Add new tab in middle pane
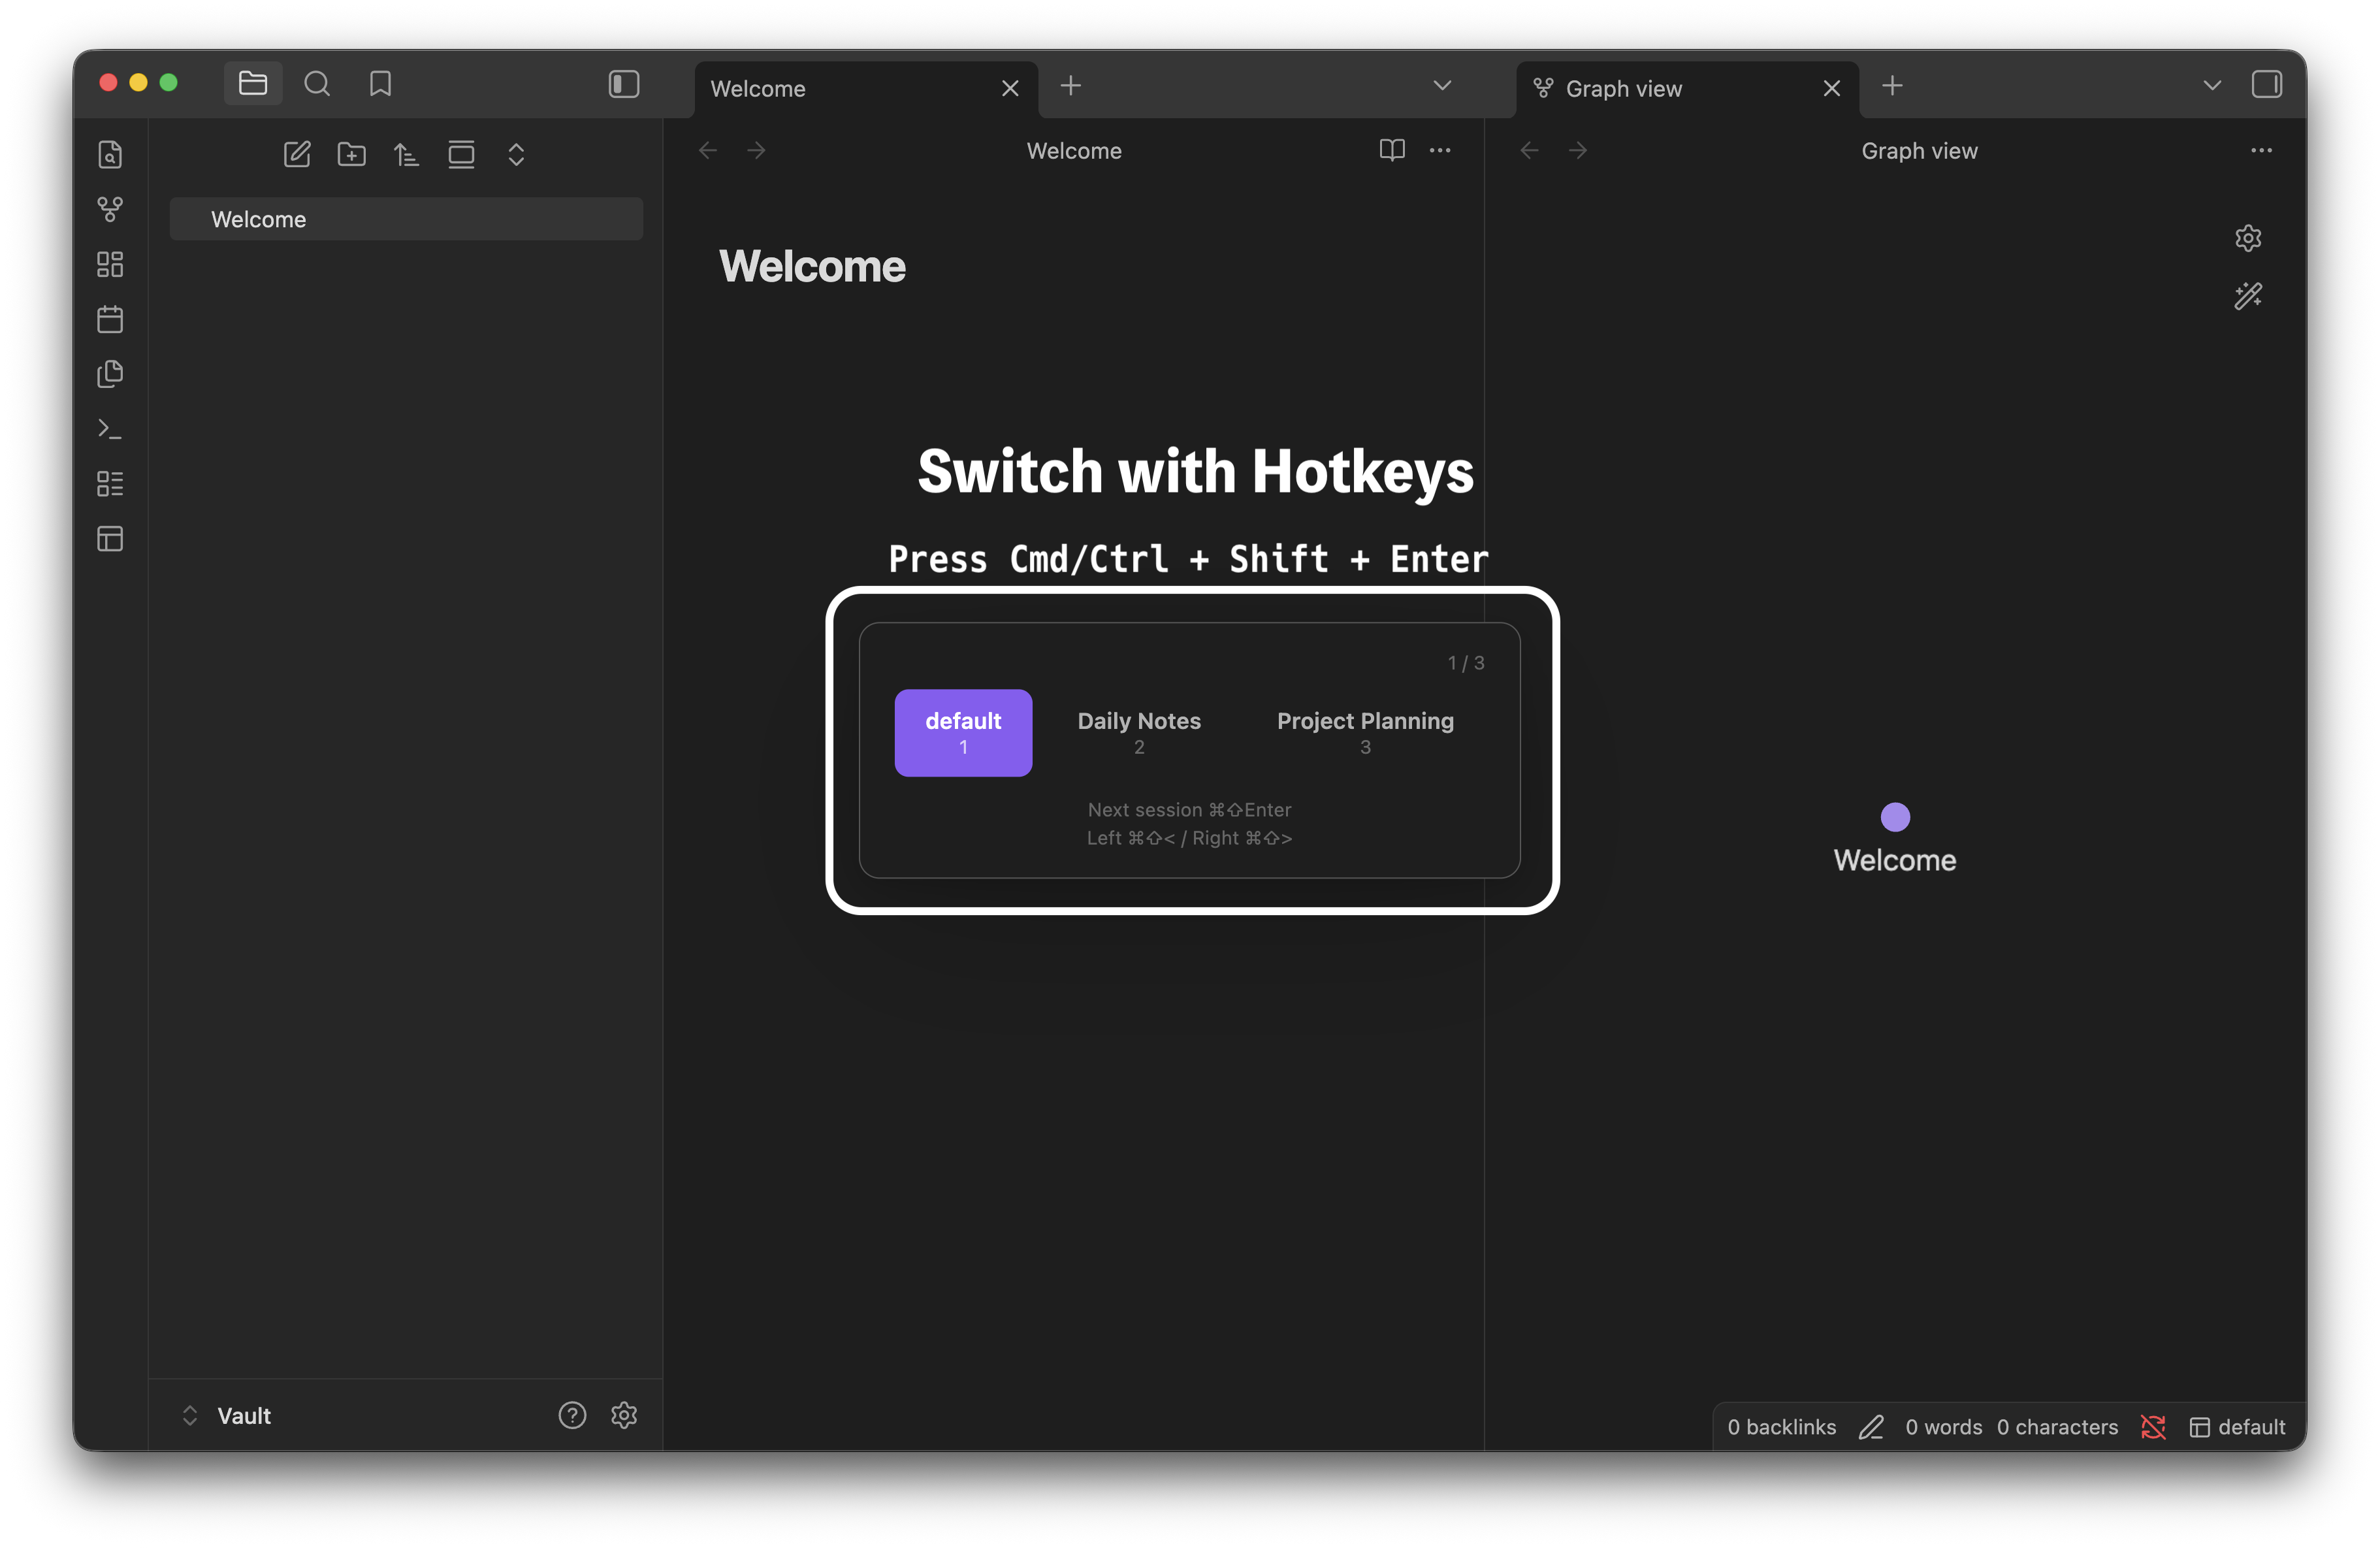The image size is (2380, 1548). pyautogui.click(x=1071, y=86)
